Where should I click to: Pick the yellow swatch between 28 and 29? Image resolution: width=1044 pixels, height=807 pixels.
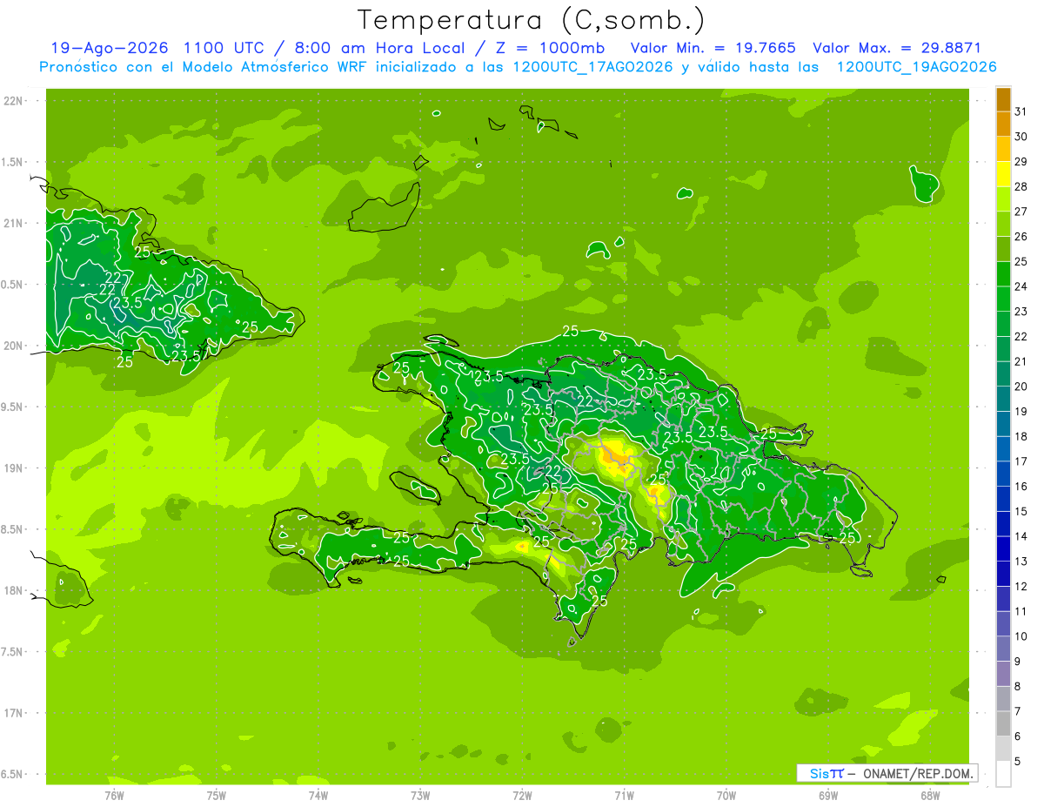click(x=1003, y=174)
